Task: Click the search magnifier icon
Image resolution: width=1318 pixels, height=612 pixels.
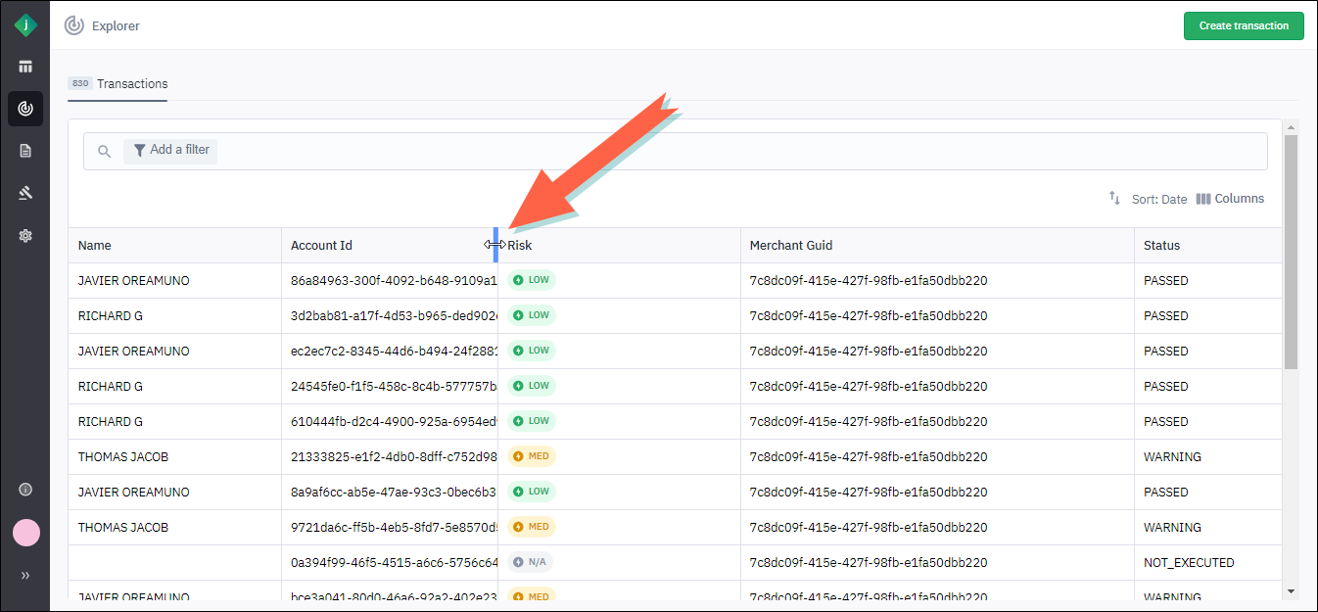Action: (x=105, y=152)
